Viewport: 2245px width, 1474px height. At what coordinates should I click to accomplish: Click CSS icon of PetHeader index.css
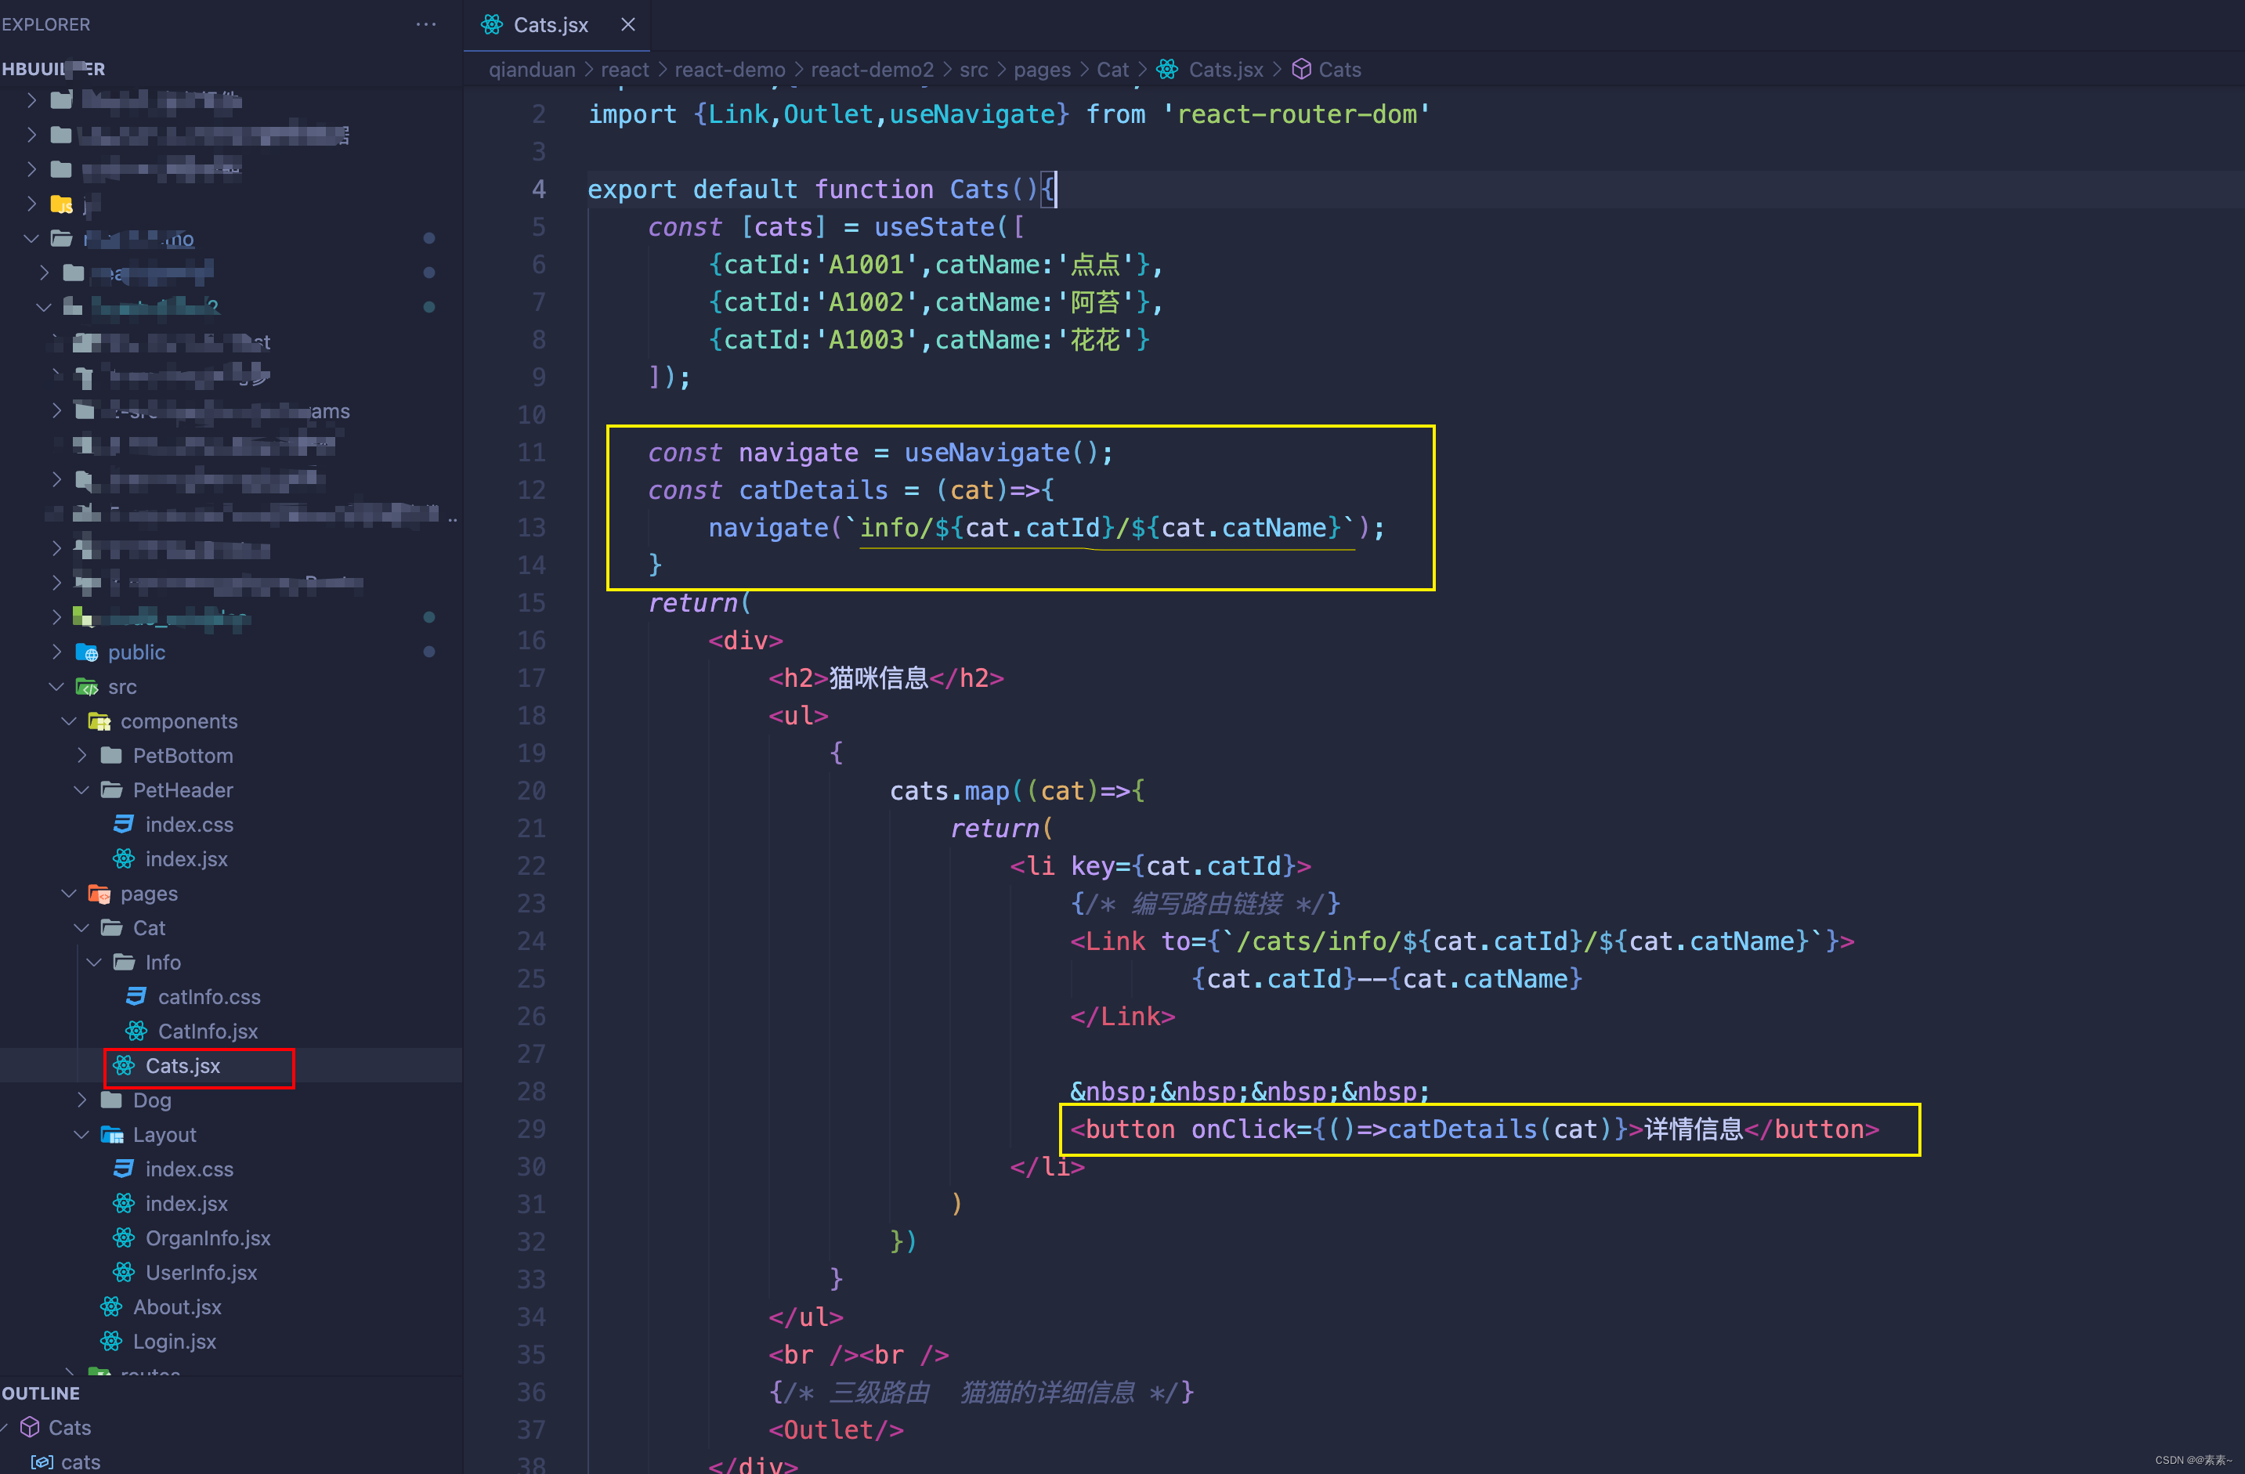(124, 824)
